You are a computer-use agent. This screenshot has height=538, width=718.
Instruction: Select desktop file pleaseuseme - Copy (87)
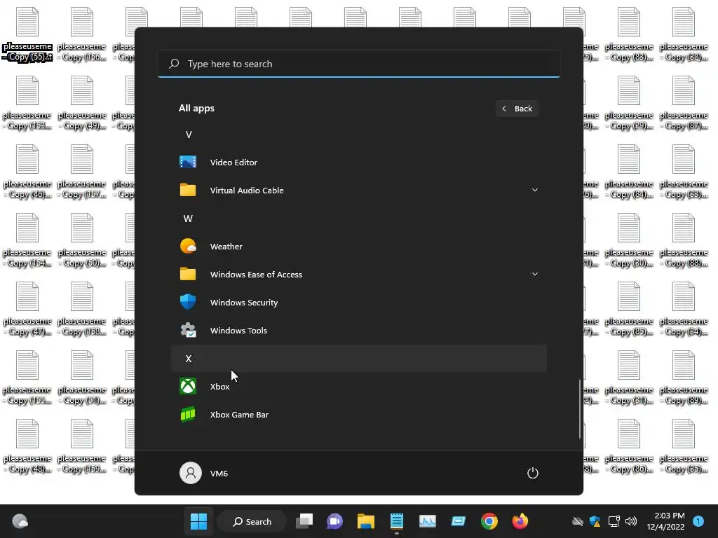(684, 104)
